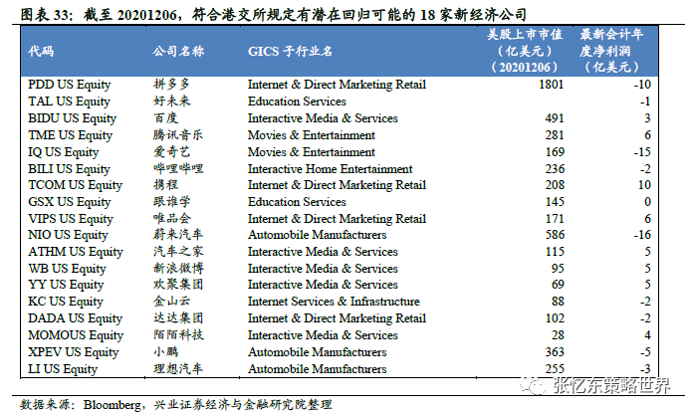Click market value 255 for LI
This screenshot has height=416, width=693.
click(x=555, y=369)
